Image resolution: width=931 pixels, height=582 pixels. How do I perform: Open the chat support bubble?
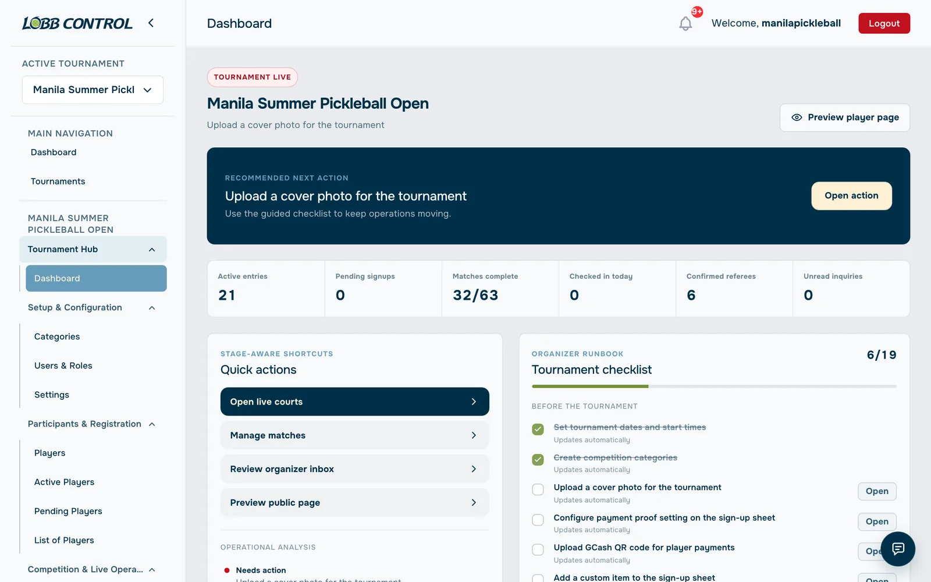click(x=898, y=549)
